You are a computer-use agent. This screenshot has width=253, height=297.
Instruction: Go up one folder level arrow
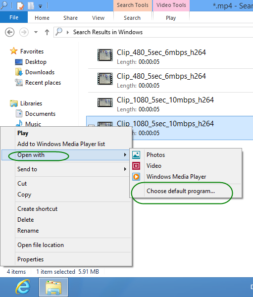47,32
